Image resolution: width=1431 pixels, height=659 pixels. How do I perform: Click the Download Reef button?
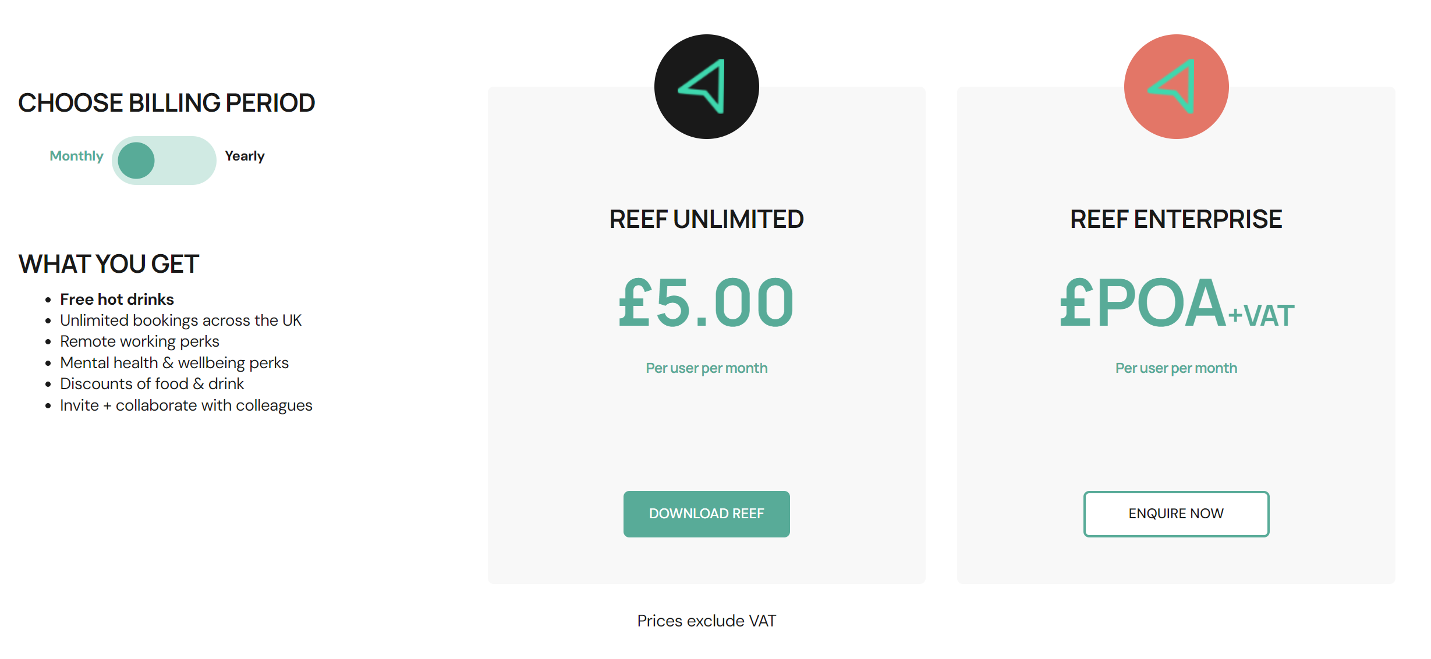(x=706, y=514)
